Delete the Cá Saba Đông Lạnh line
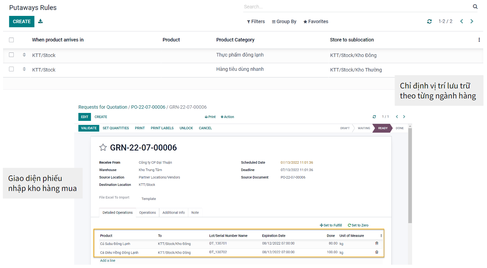Screen dimensions: 487x268 pyautogui.click(x=377, y=243)
